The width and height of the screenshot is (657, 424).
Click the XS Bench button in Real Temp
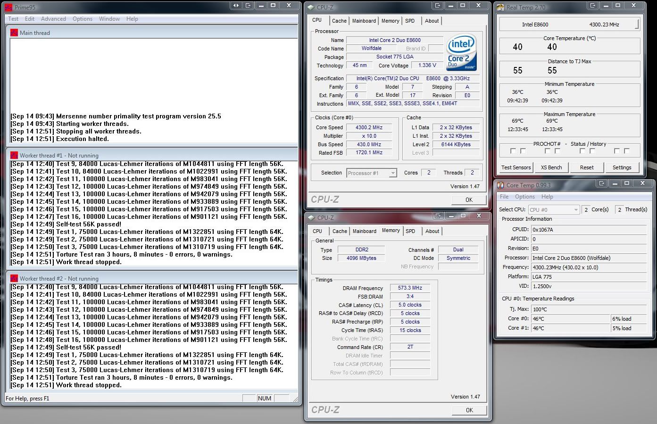coord(551,167)
